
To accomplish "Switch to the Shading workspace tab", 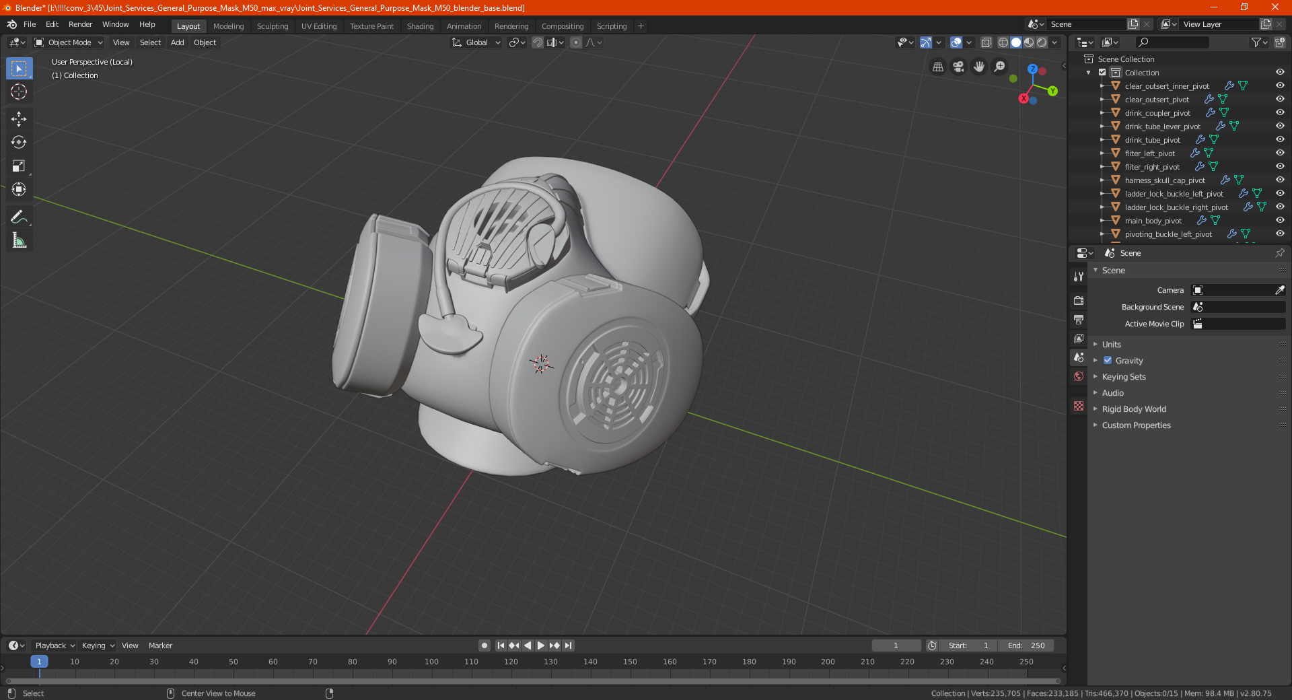I will click(x=420, y=26).
